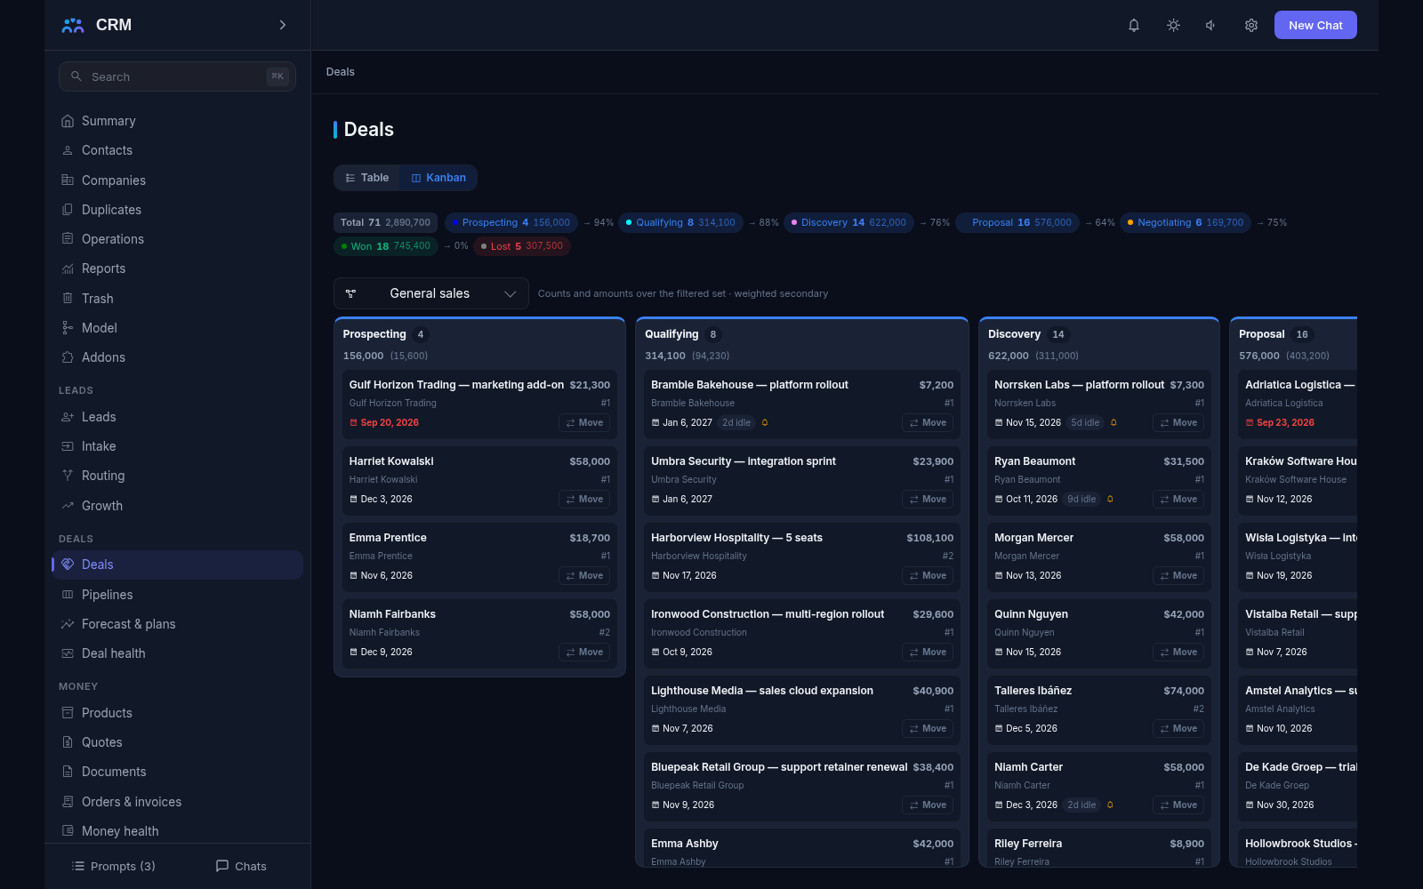The image size is (1423, 889).
Task: Filter by Qualifying stage chip
Action: [x=680, y=222]
